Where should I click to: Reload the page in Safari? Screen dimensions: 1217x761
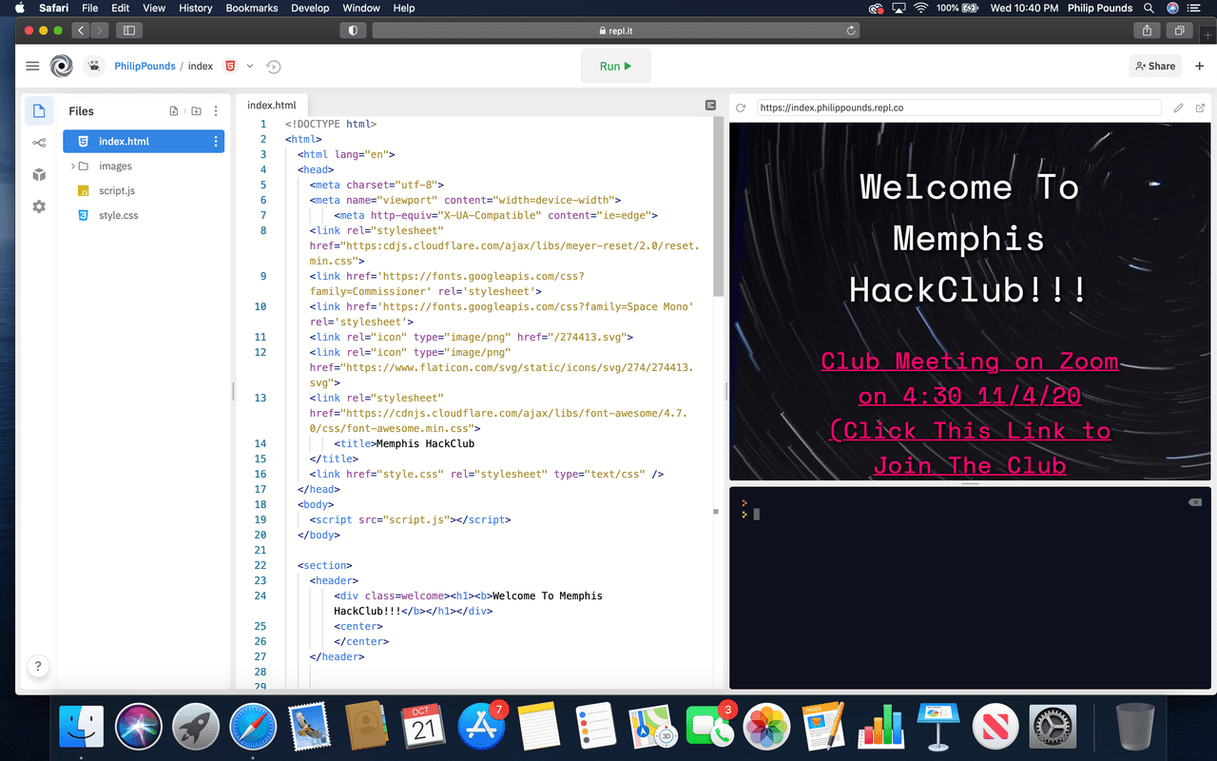[851, 30]
